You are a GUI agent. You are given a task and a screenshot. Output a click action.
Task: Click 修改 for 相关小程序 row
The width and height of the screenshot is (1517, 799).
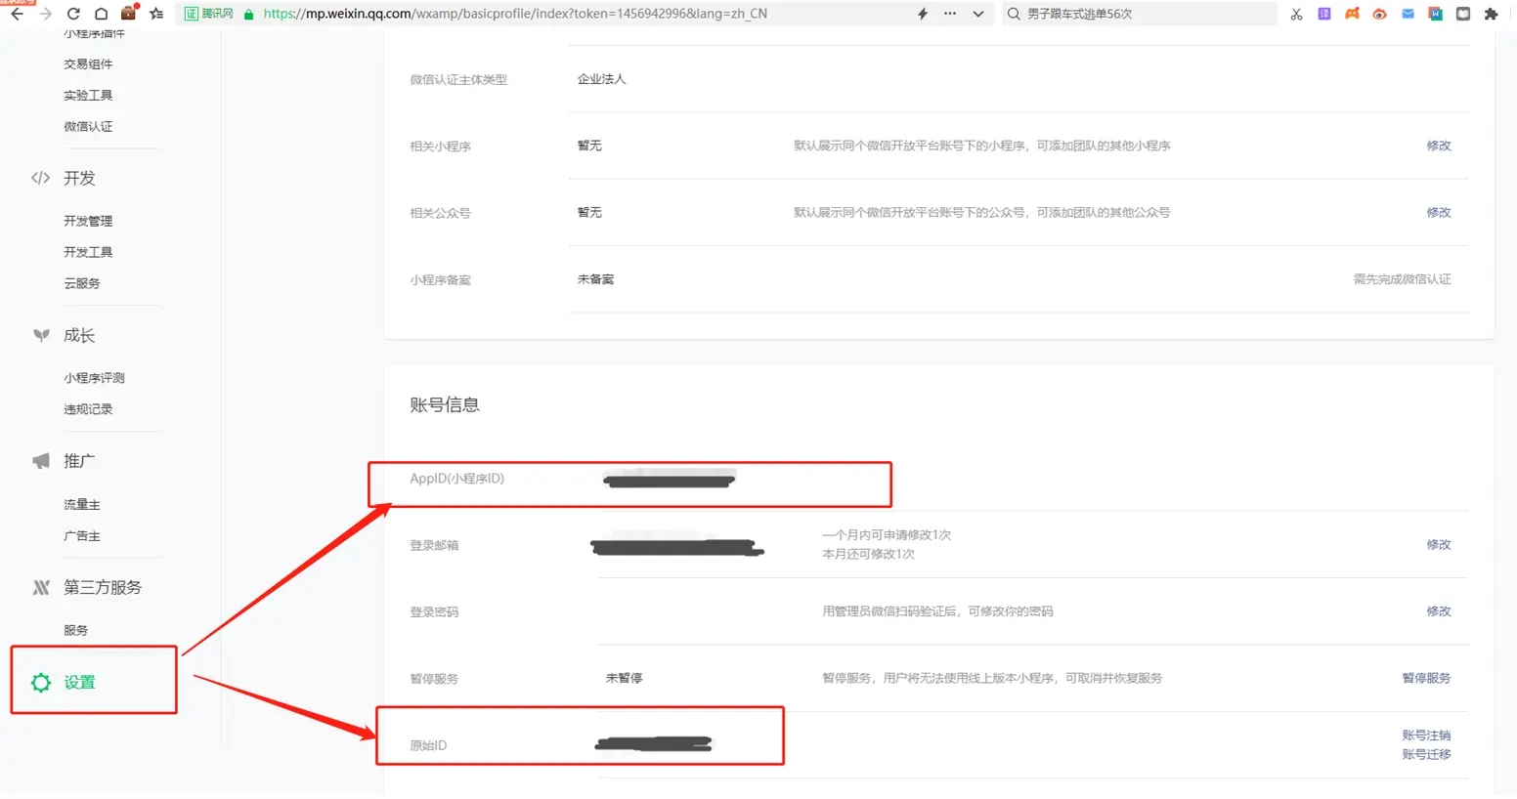(1438, 146)
